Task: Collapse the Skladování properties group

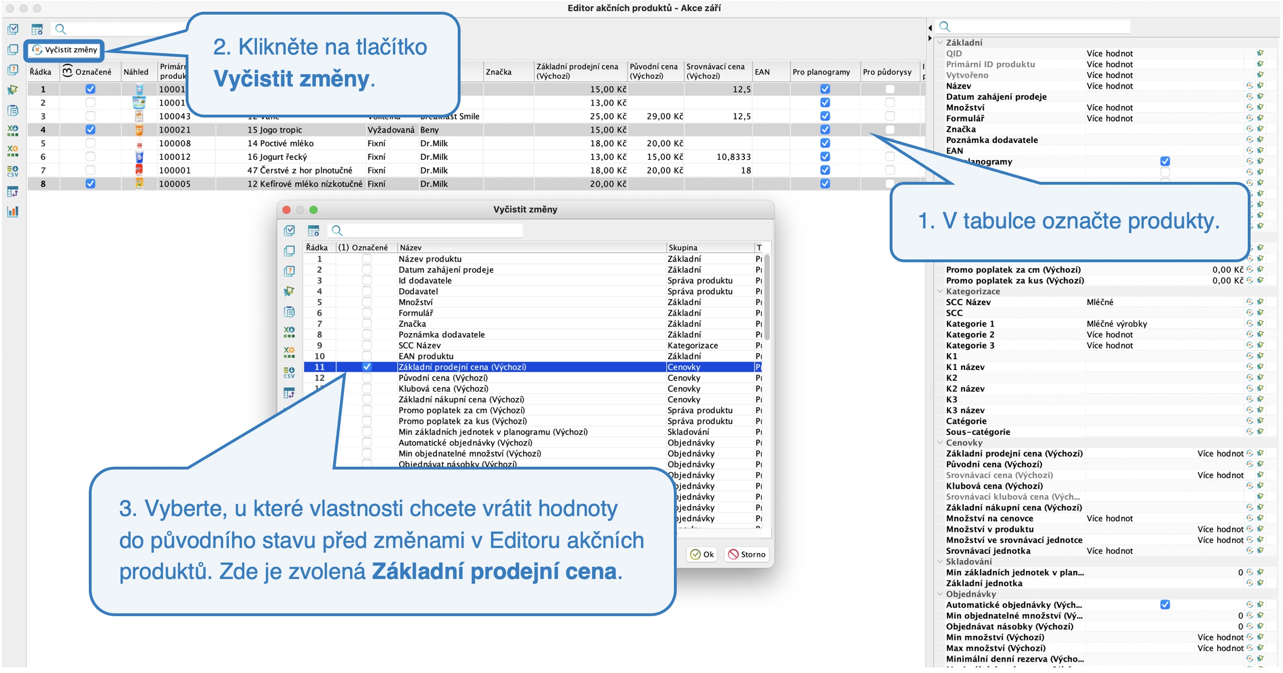Action: [x=940, y=562]
